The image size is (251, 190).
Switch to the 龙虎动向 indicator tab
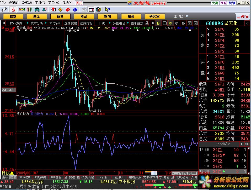pos(182,177)
